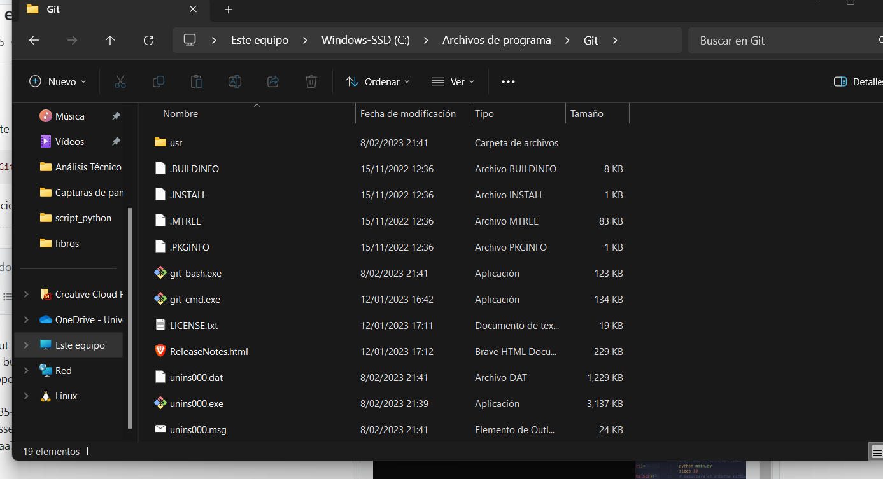Click the computer icon in address bar

pos(189,40)
